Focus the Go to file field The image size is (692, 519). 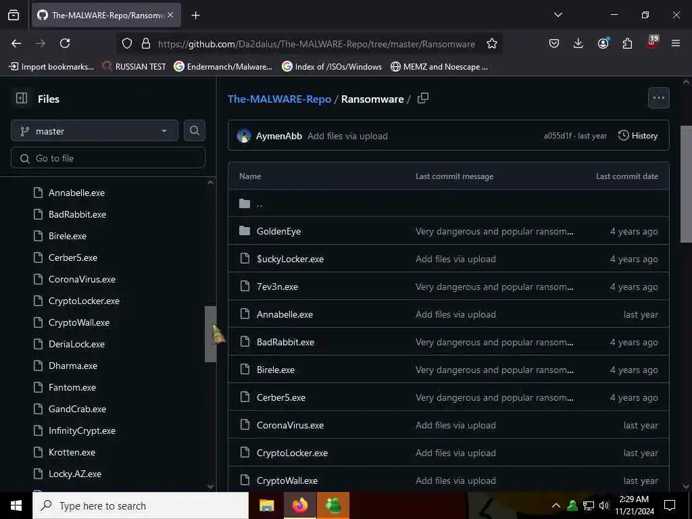click(x=108, y=158)
